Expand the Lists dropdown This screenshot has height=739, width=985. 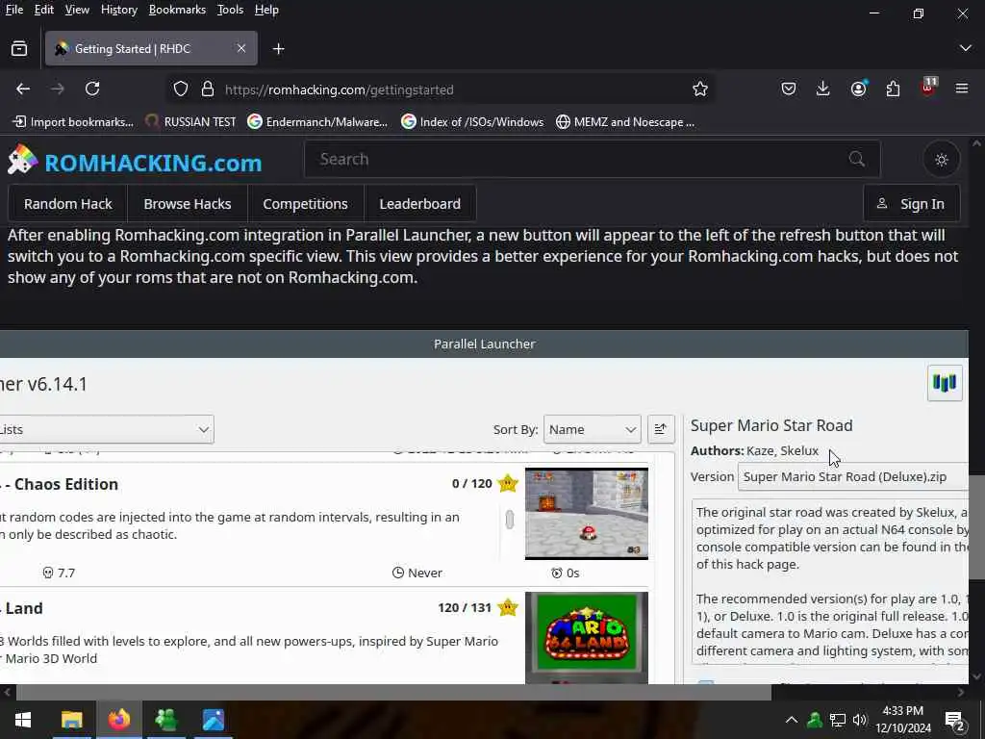(x=106, y=429)
